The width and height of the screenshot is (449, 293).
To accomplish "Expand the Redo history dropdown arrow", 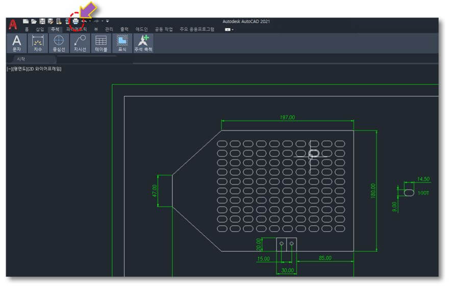I will [x=102, y=21].
